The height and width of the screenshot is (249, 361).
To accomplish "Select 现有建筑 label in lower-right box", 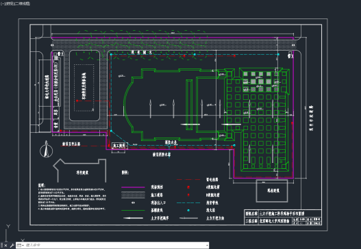I will click(273, 190).
